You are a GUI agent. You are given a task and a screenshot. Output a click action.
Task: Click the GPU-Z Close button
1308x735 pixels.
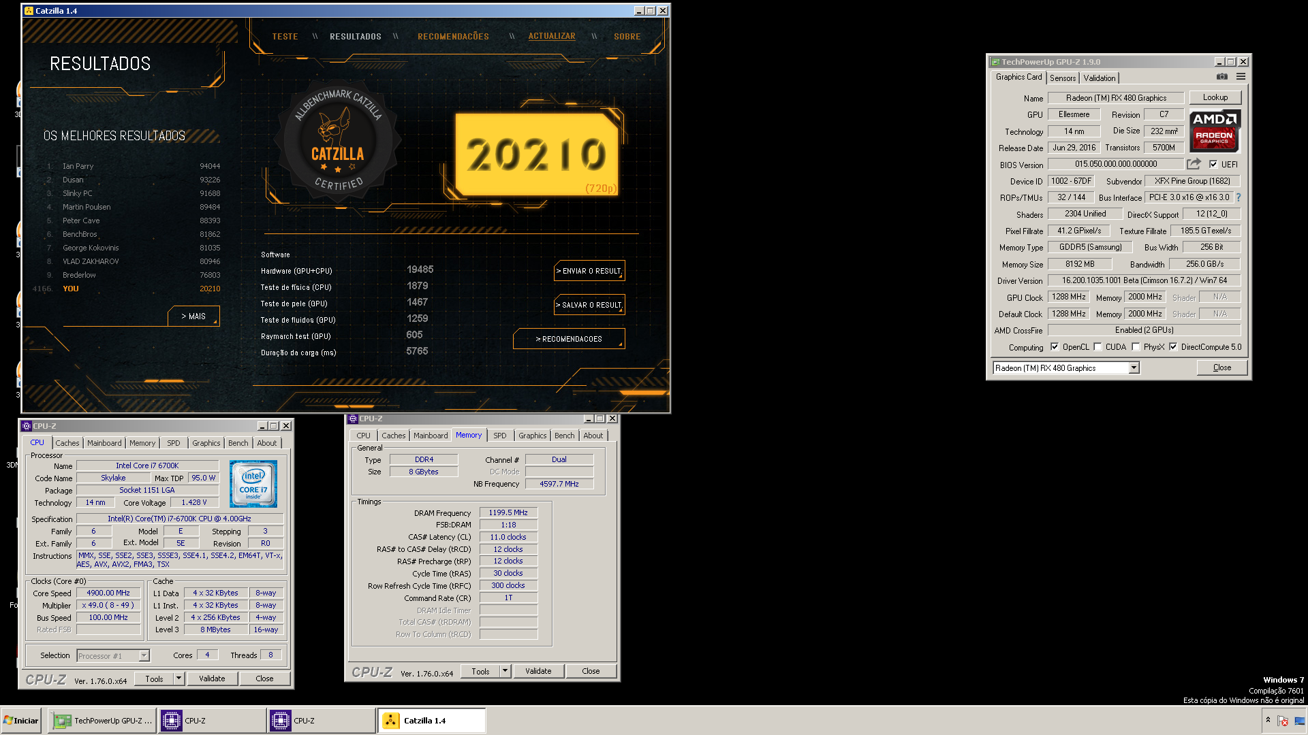(1222, 367)
